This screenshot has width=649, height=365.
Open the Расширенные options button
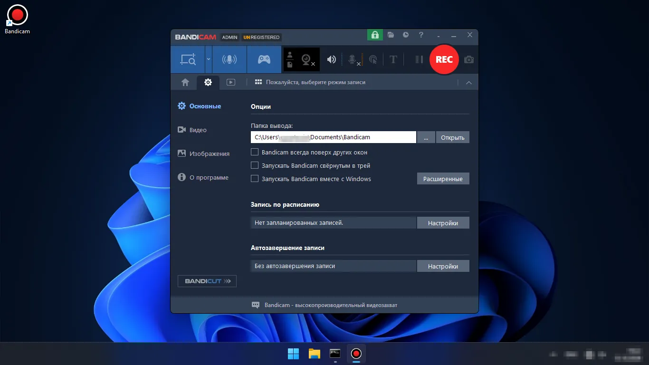(443, 179)
